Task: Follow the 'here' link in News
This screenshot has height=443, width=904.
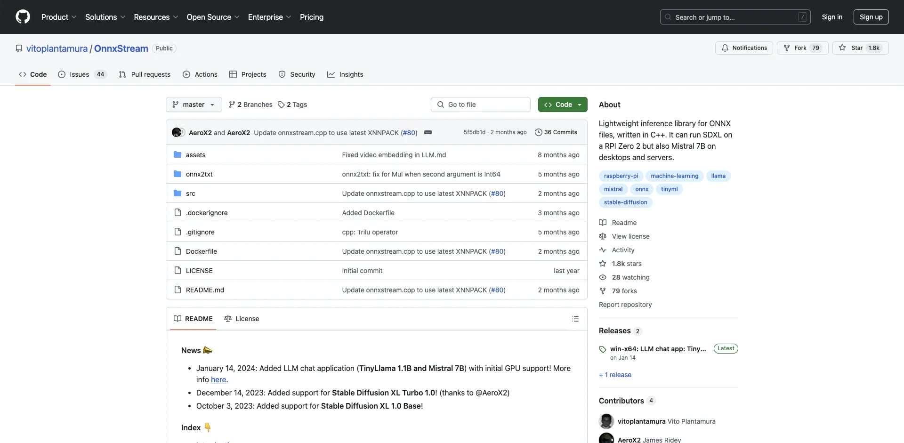Action: (x=218, y=379)
